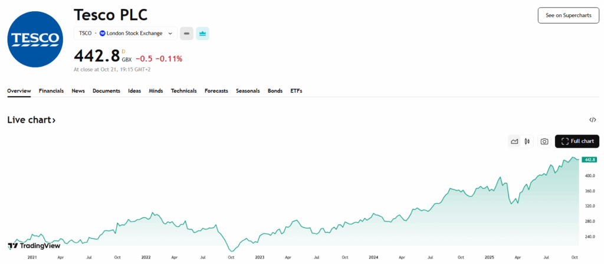Open the Full chart button
604x264 pixels.
577,141
